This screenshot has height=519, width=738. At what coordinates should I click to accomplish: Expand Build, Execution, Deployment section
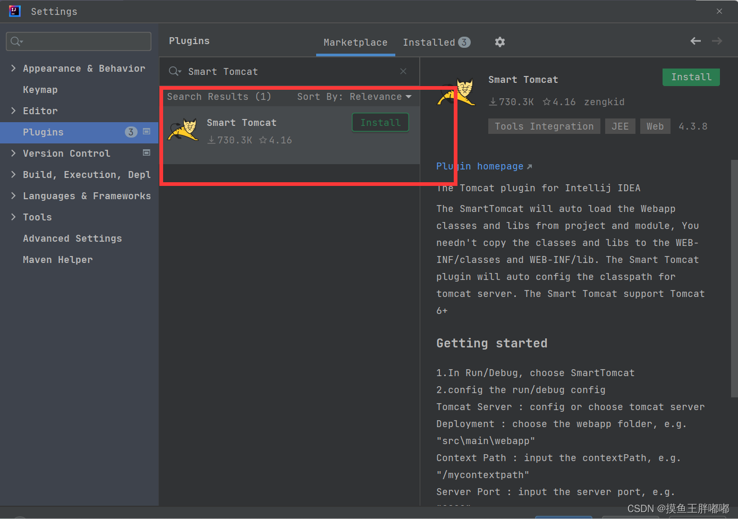point(13,174)
